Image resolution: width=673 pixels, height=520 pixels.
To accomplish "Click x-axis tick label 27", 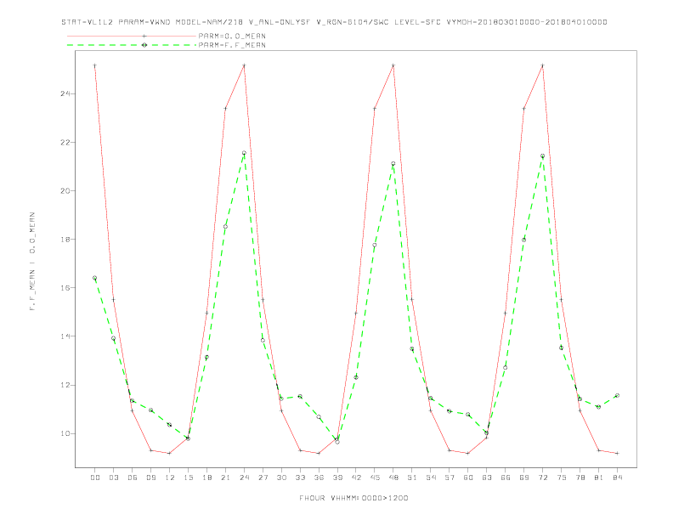I will tap(263, 478).
